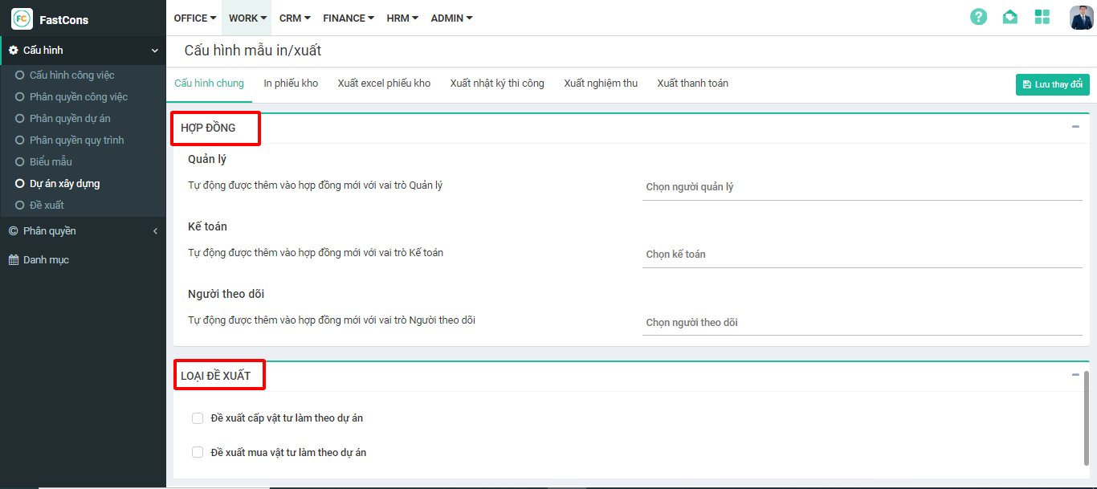
Task: Click the Cấu hình gear icon
Action: tap(13, 51)
